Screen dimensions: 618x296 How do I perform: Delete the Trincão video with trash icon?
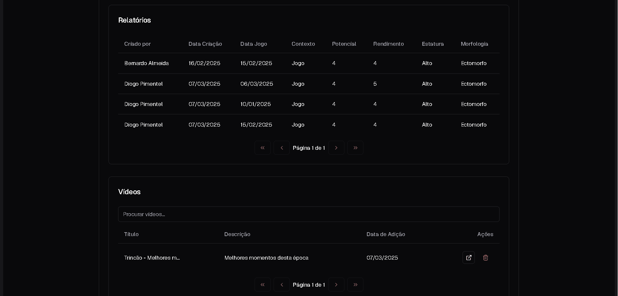point(485,258)
